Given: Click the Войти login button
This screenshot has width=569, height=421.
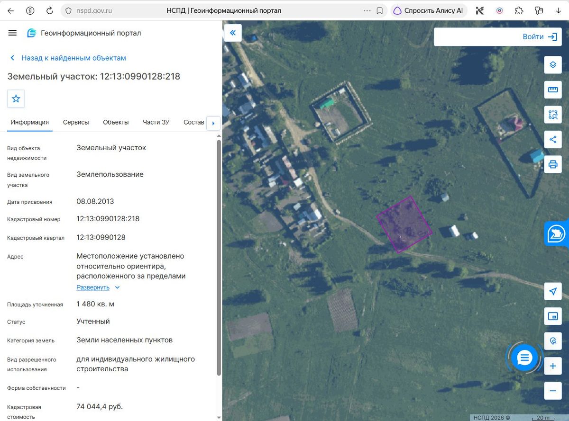Looking at the screenshot, I should click(x=540, y=36).
